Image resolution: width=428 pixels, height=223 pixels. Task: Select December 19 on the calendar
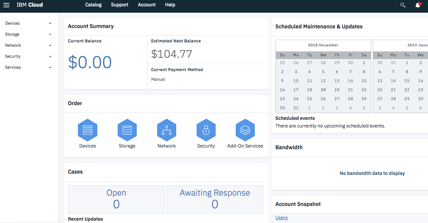click(x=323, y=89)
